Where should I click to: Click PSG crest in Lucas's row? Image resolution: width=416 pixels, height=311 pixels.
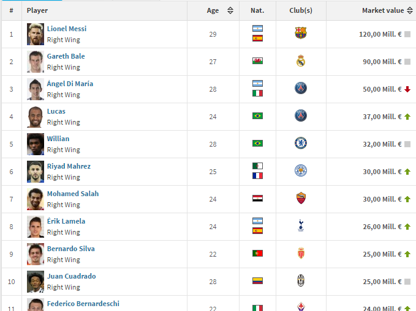pyautogui.click(x=301, y=115)
